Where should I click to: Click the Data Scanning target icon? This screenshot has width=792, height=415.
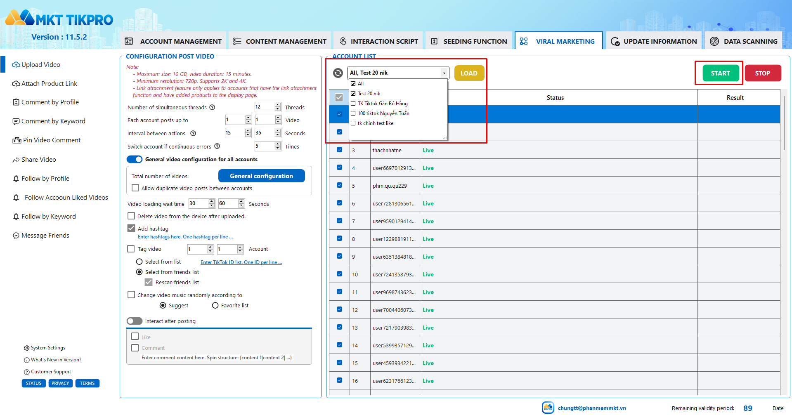(714, 41)
